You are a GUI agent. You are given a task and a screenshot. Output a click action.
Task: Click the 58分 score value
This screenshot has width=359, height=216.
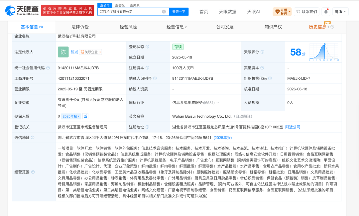[298, 52]
